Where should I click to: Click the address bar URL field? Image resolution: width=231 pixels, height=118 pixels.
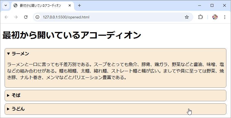[x=108, y=17]
